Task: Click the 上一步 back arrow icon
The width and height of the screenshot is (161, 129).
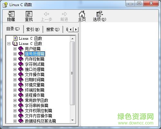Action: pos(46,14)
